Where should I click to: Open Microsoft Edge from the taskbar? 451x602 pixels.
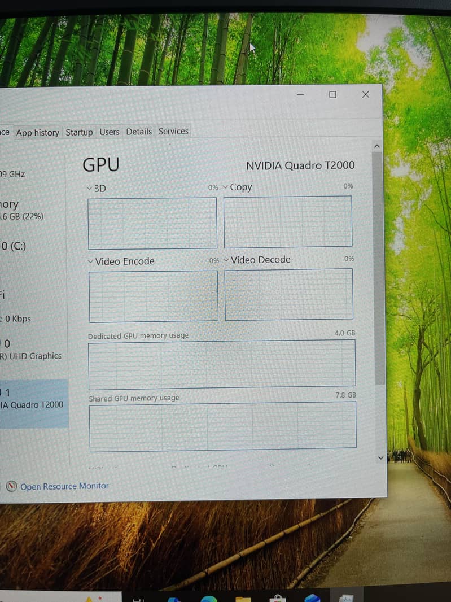coord(209,599)
